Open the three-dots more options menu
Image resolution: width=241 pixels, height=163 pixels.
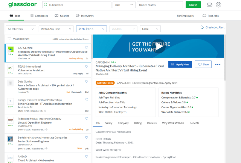[218, 64]
